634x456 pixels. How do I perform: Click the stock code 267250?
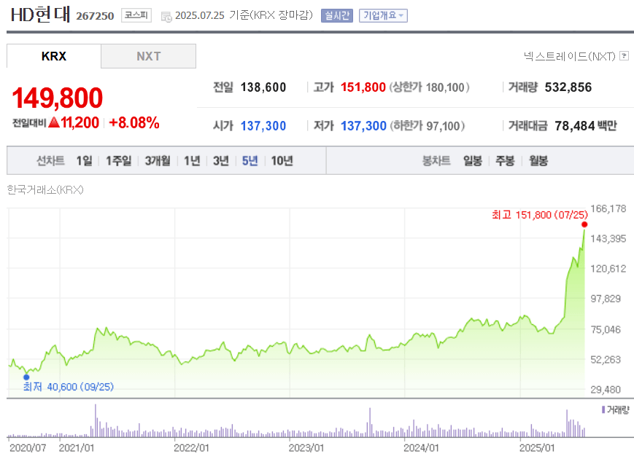pos(95,16)
